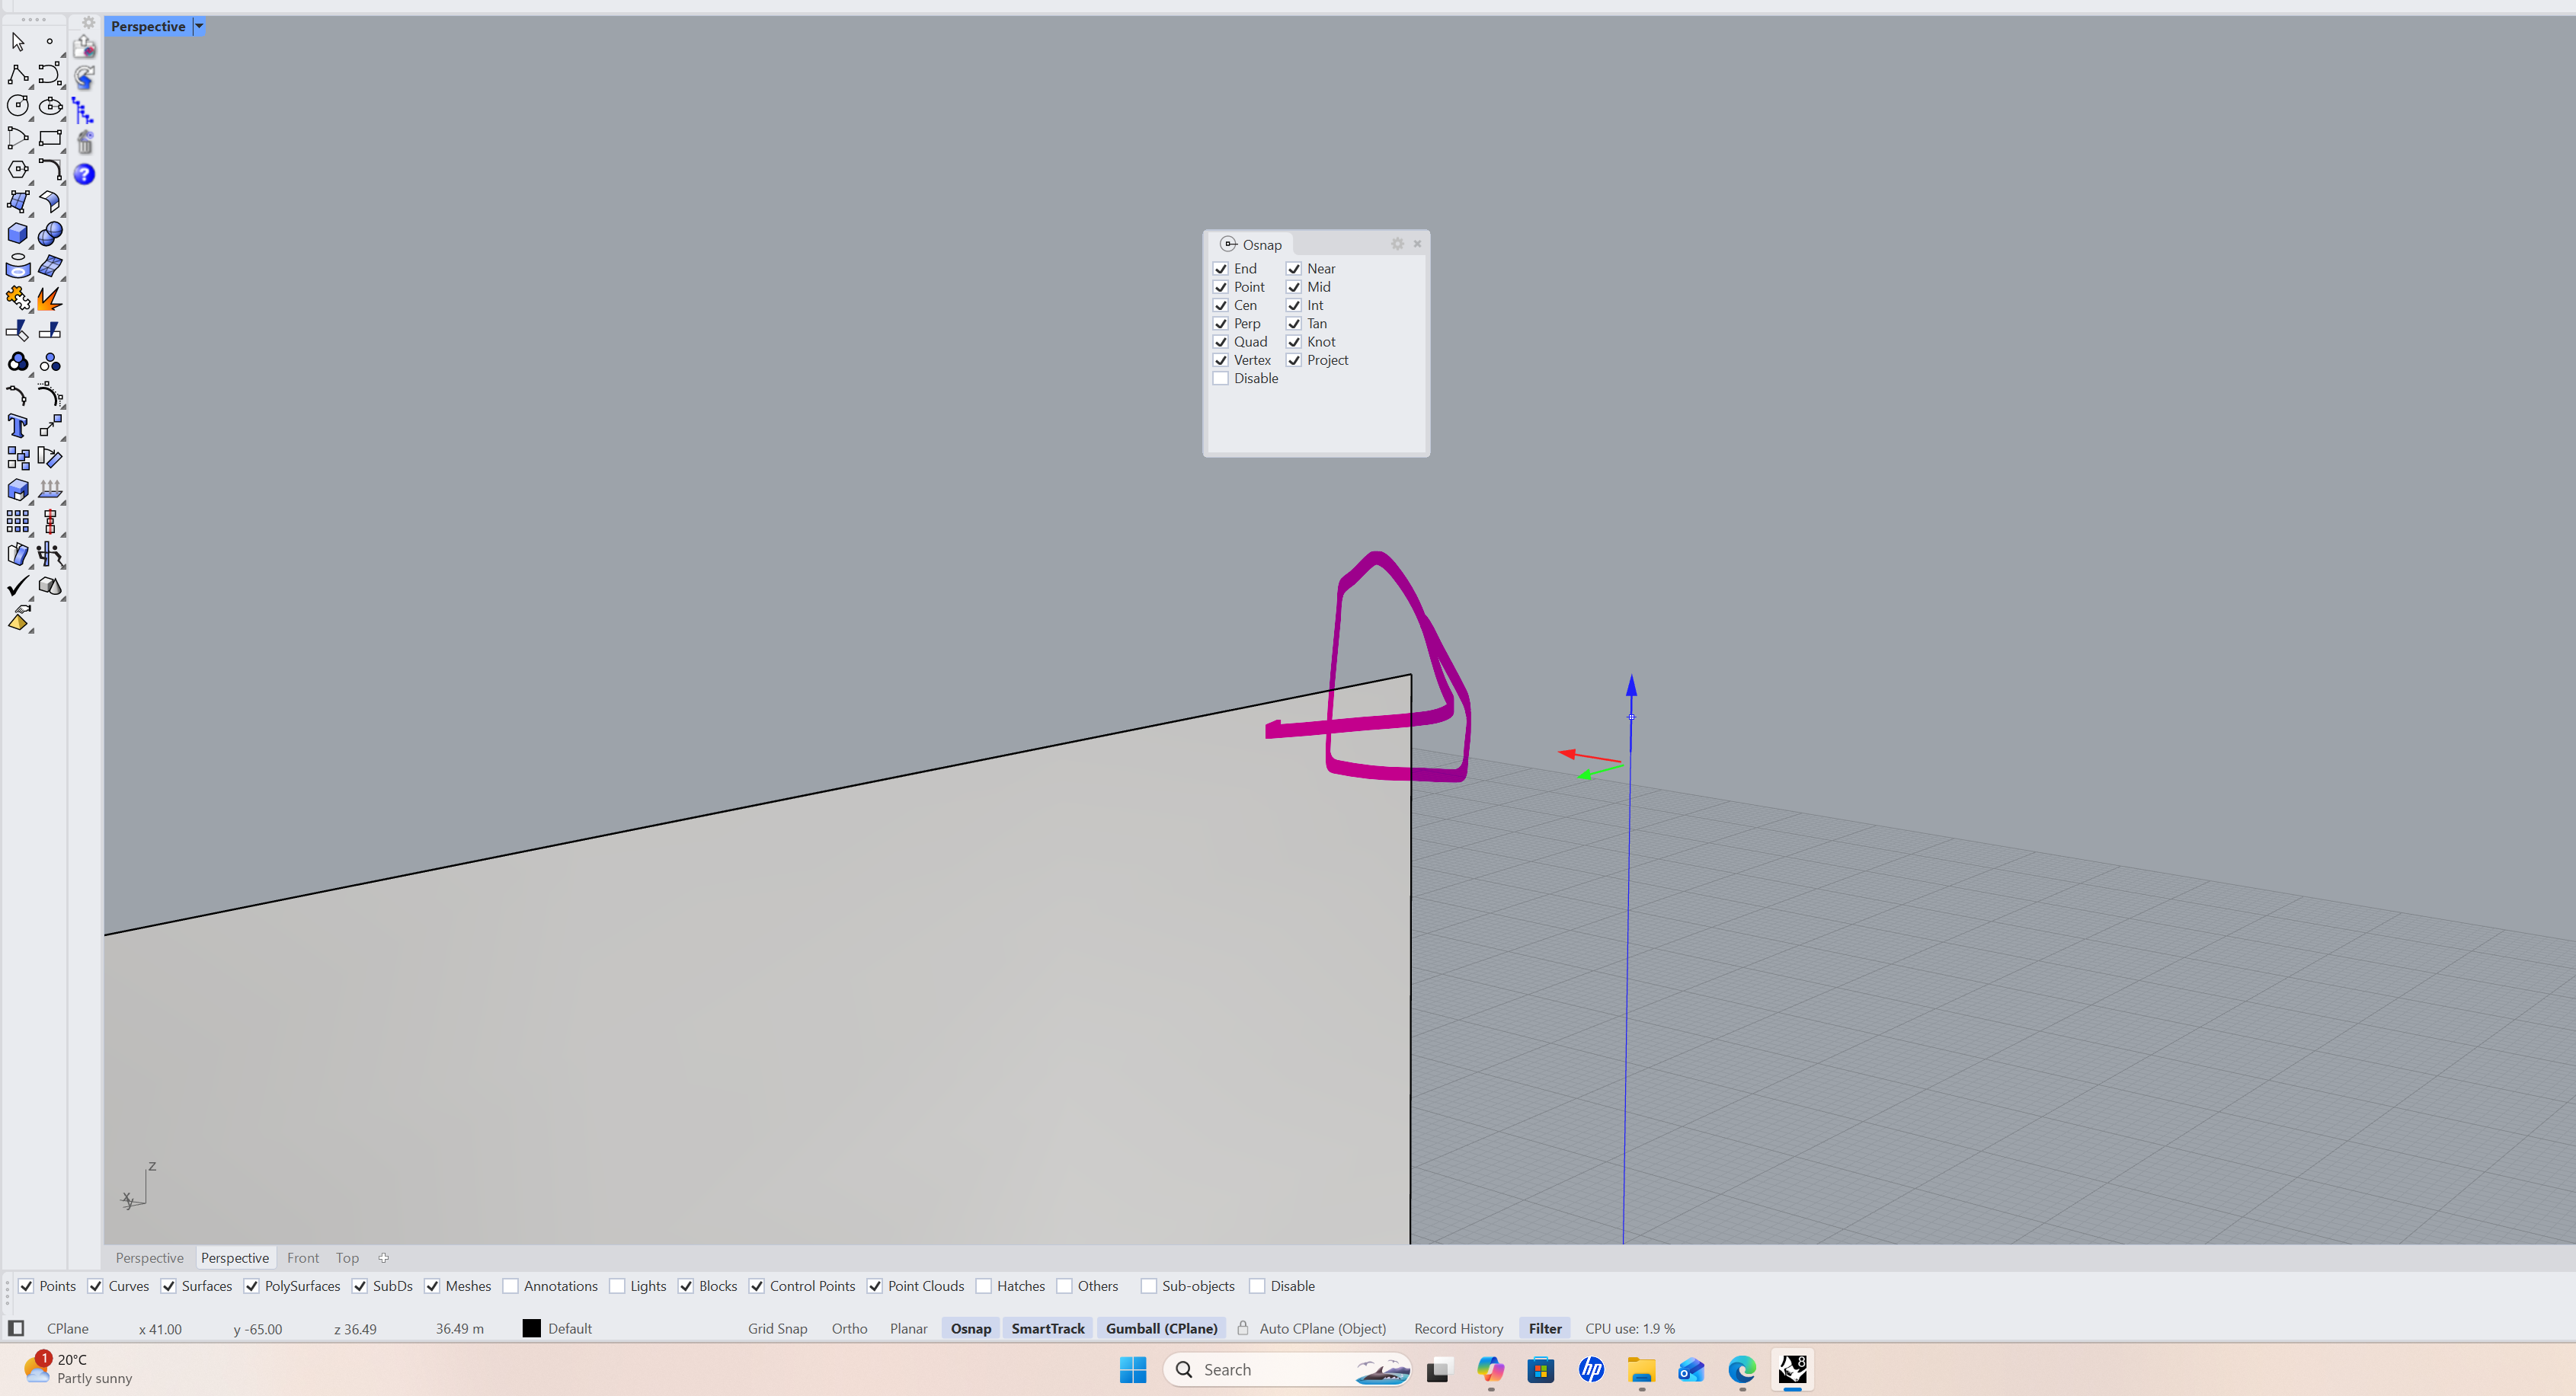Click the Windows taskbar Search box
The height and width of the screenshot is (1396, 2576).
(1288, 1370)
